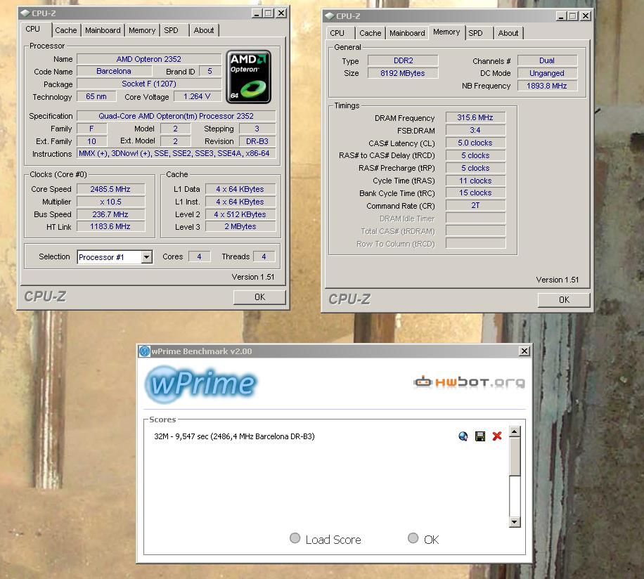Switch to Cache tab in left CPU-Z
644x579 pixels.
point(65,30)
